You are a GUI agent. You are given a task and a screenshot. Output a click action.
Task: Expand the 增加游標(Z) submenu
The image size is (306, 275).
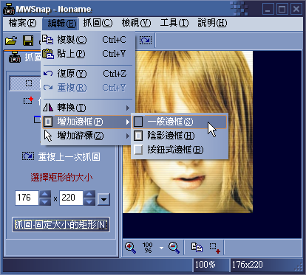pos(87,136)
